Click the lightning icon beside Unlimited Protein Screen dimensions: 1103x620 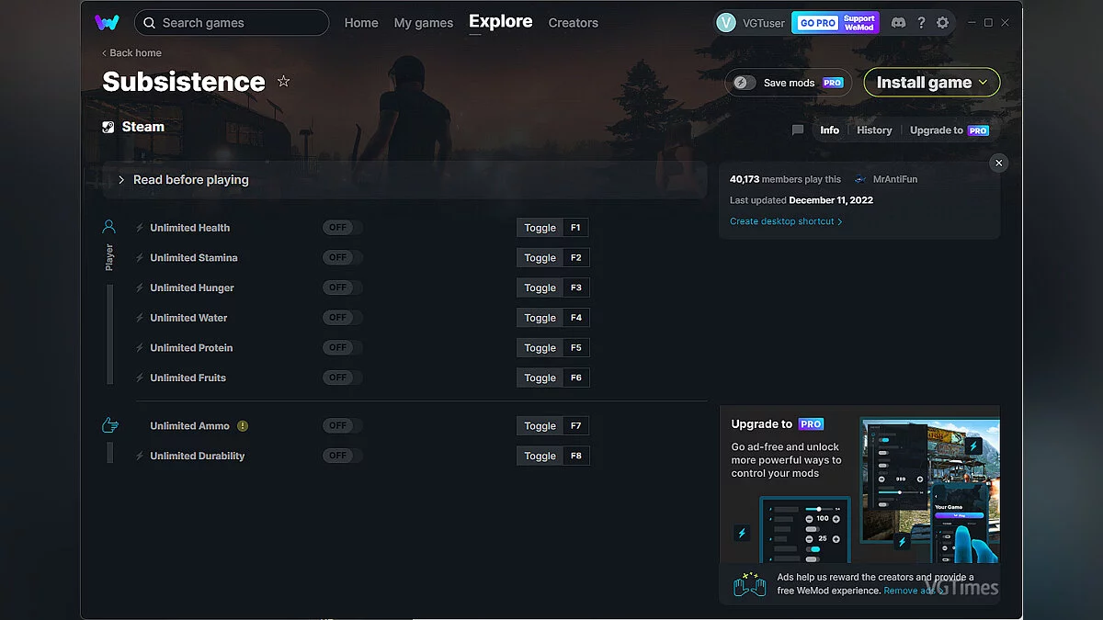pos(140,348)
